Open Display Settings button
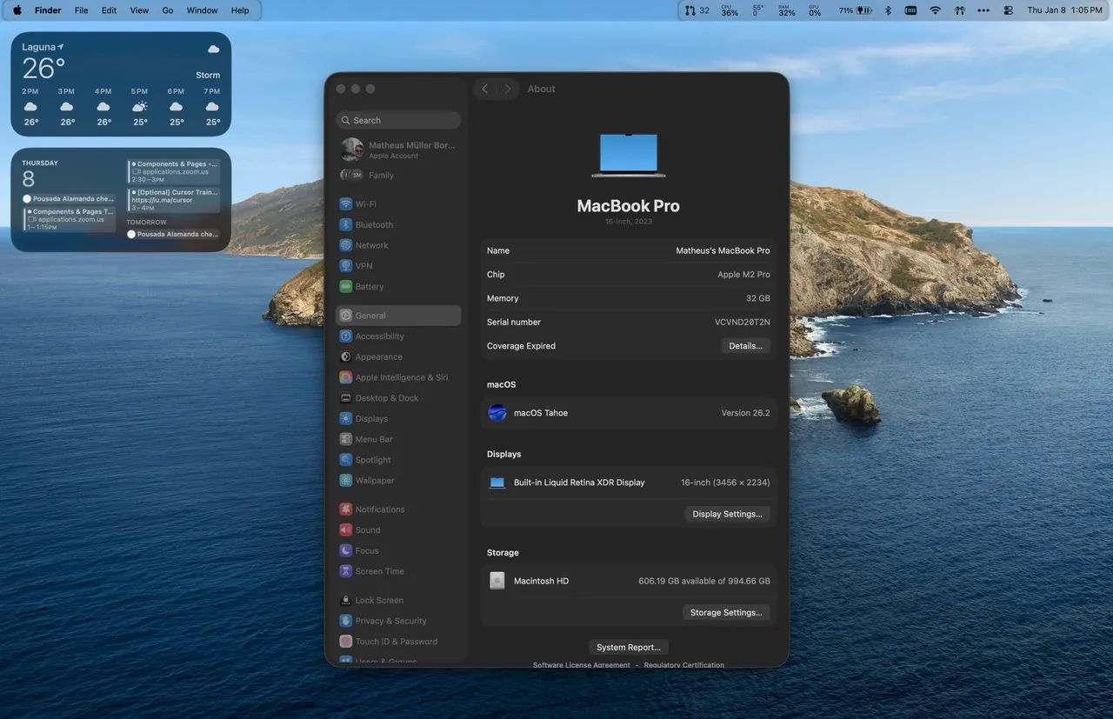The height and width of the screenshot is (719, 1113). (727, 514)
